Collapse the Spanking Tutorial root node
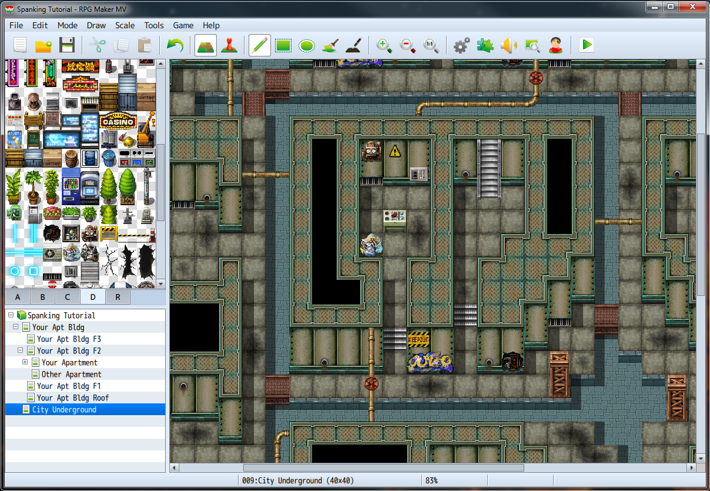Image resolution: width=710 pixels, height=491 pixels. point(11,315)
